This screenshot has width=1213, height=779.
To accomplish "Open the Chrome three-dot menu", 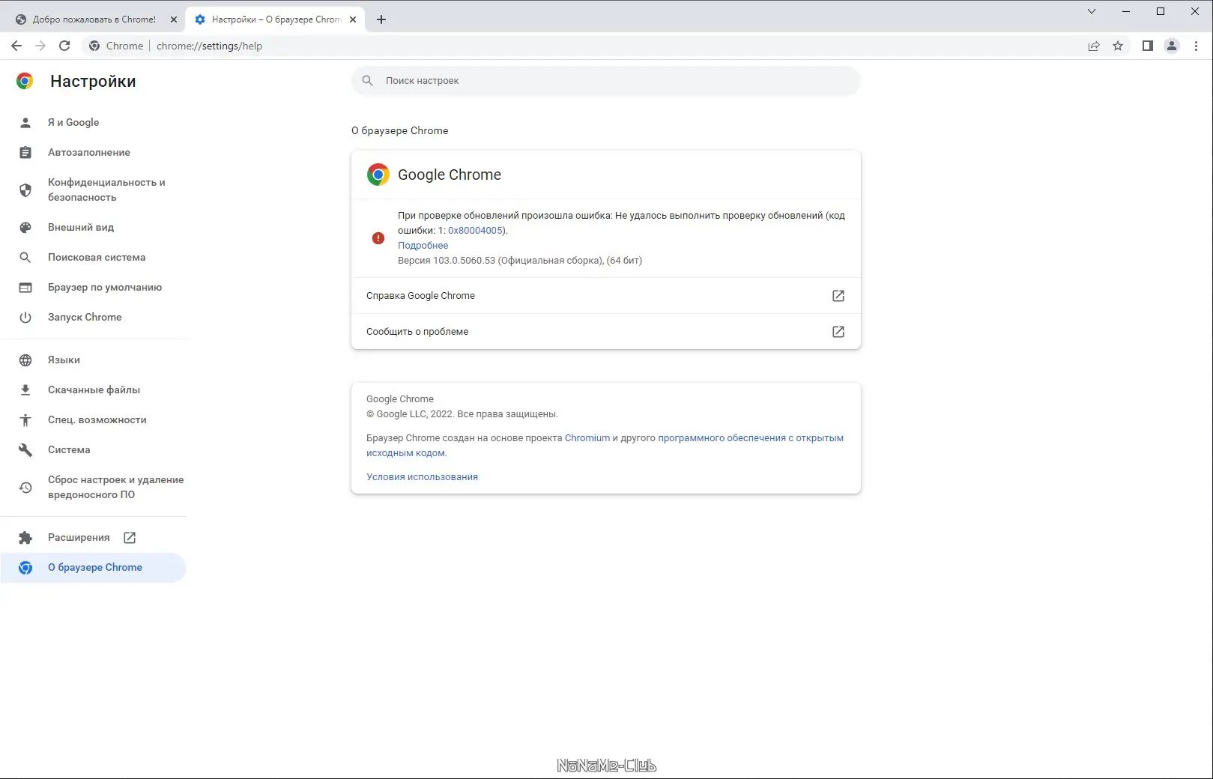I will (1196, 46).
